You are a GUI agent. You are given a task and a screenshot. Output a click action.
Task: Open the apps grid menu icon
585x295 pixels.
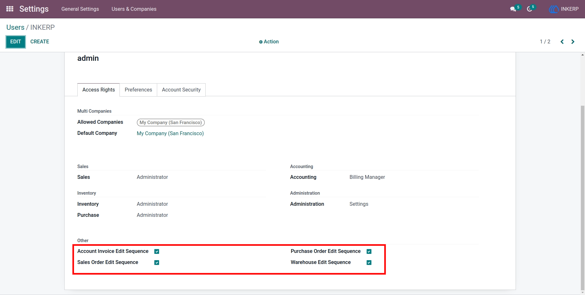point(10,9)
